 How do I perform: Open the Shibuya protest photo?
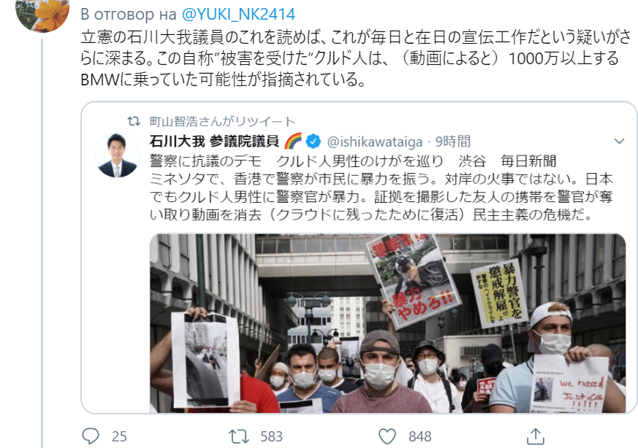point(387,323)
